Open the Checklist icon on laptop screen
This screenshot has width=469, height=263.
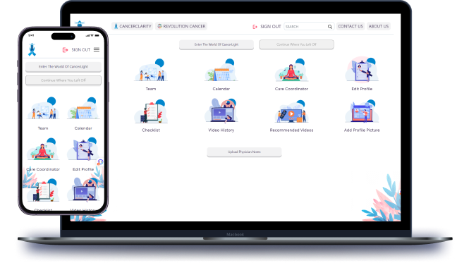151,111
